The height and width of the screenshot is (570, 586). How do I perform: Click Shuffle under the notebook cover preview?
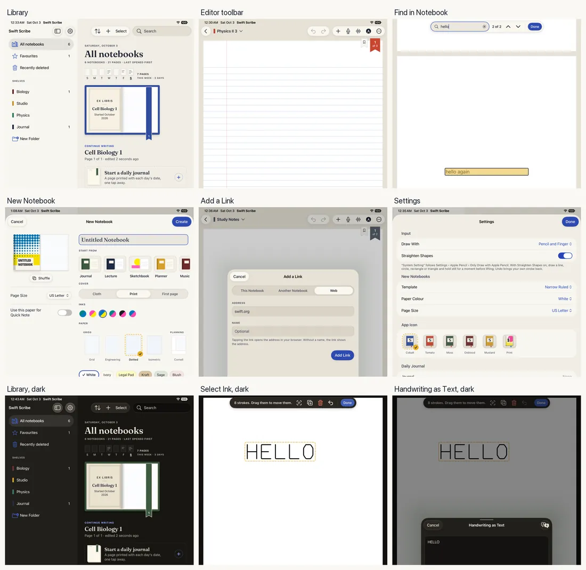pyautogui.click(x=41, y=278)
